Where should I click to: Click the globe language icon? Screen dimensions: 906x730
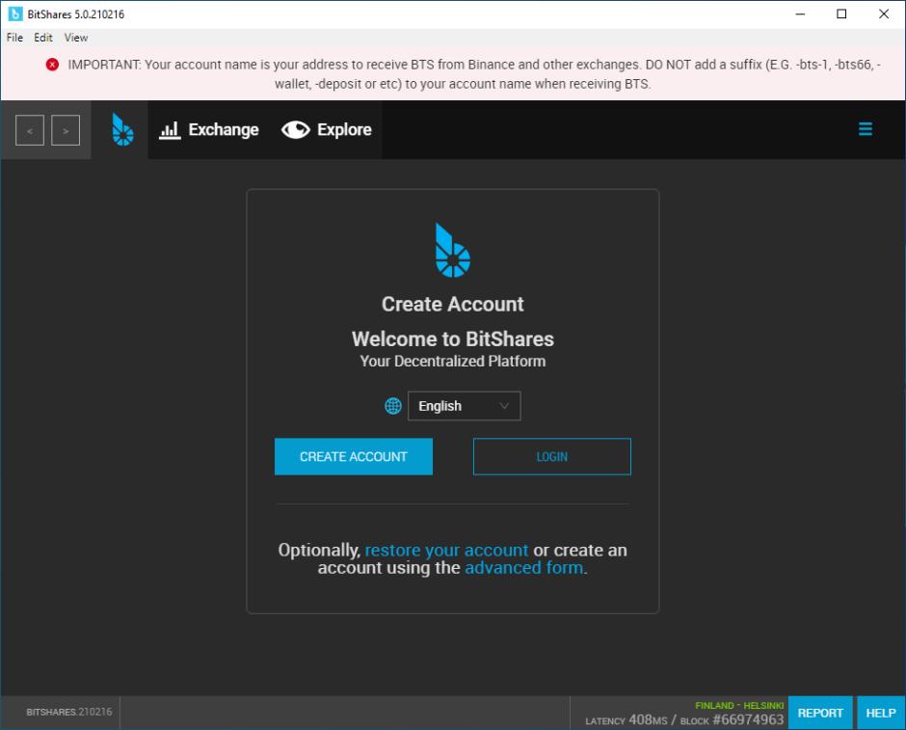pyautogui.click(x=393, y=406)
